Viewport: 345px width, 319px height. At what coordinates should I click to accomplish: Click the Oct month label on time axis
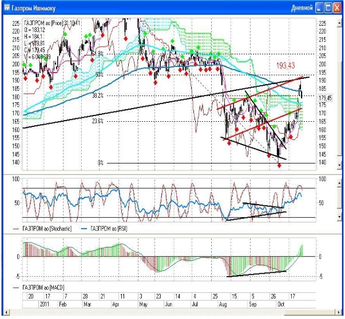pos(281,304)
